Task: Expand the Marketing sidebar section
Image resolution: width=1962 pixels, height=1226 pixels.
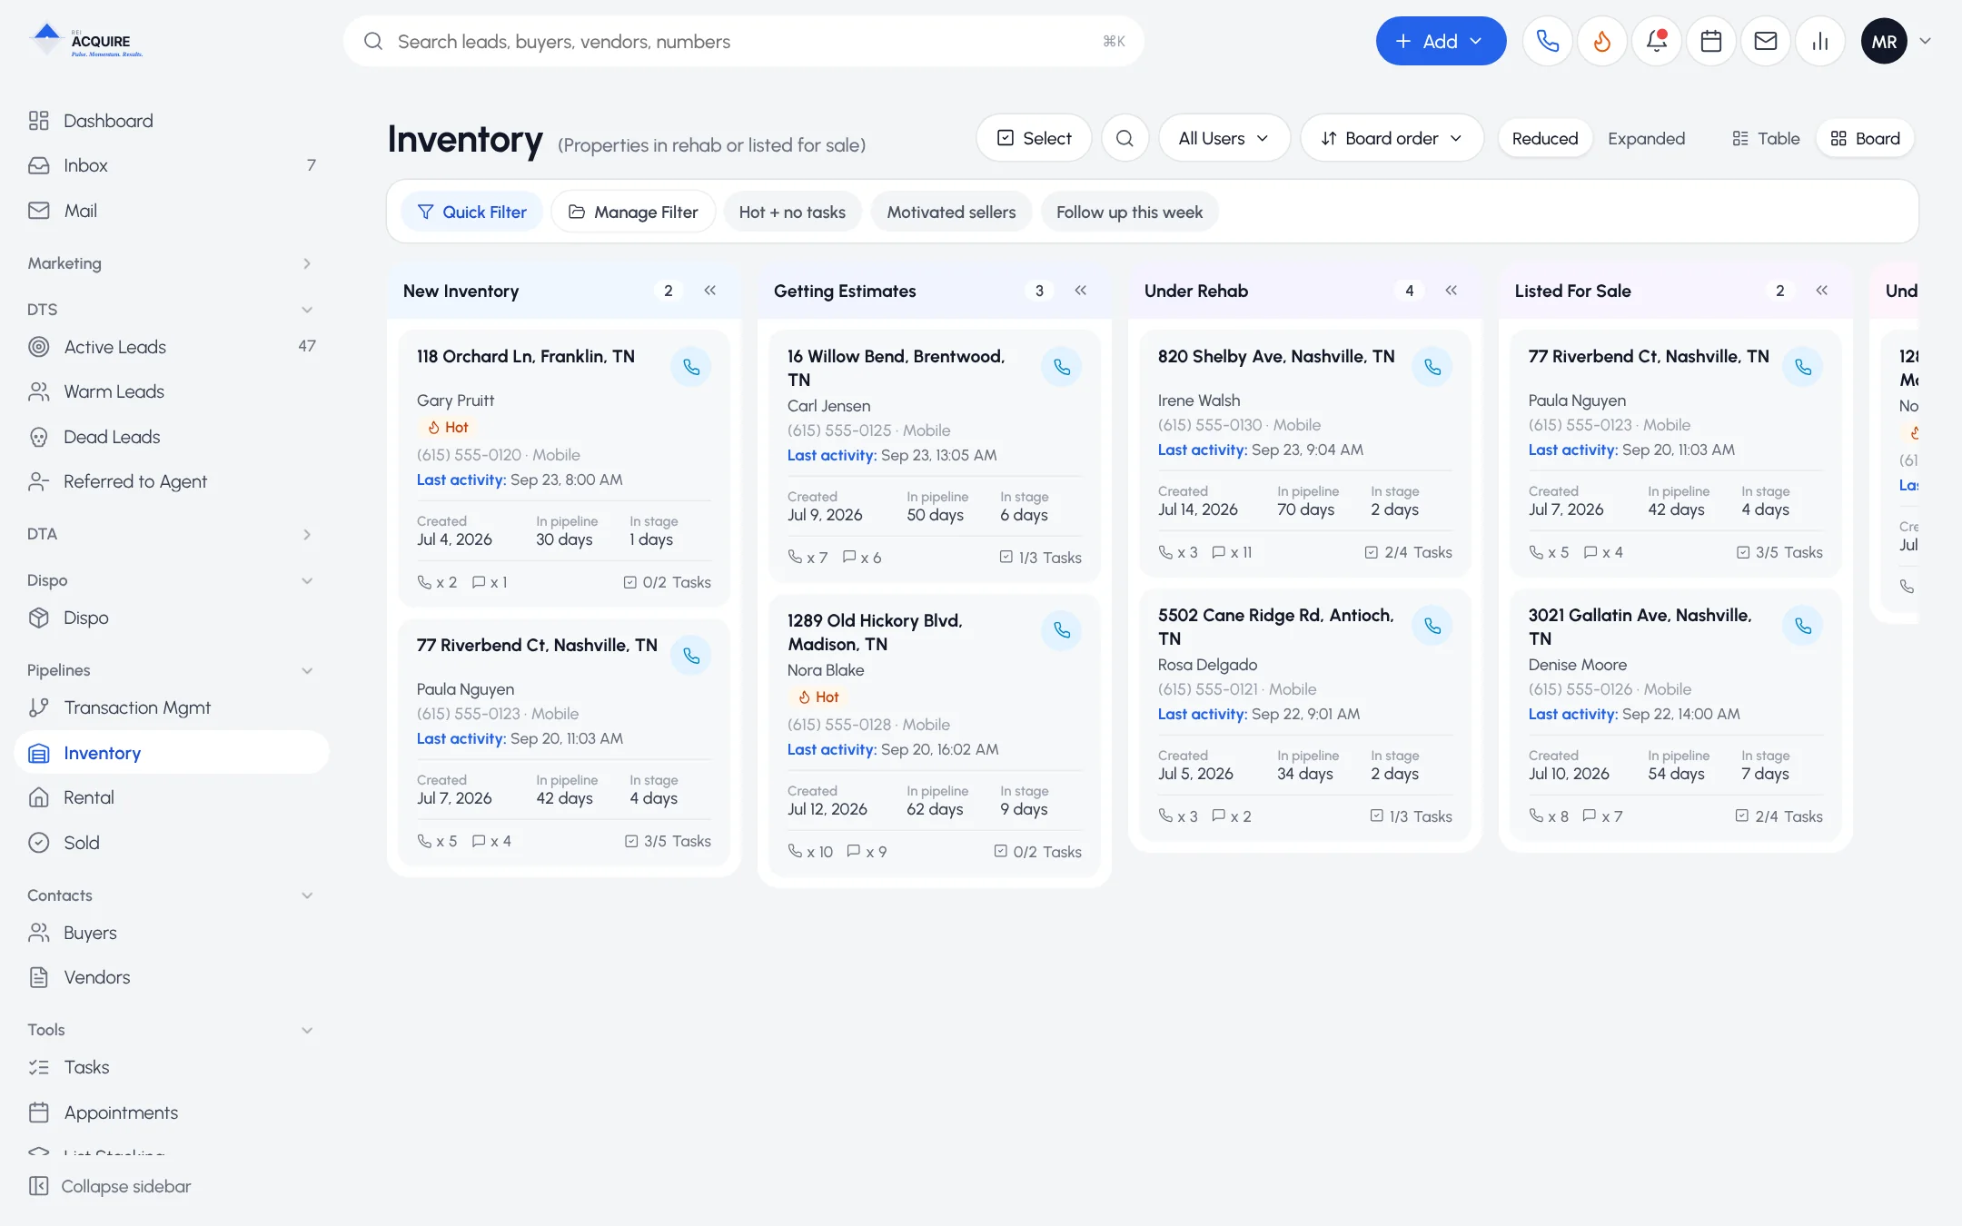Action: tap(170, 263)
